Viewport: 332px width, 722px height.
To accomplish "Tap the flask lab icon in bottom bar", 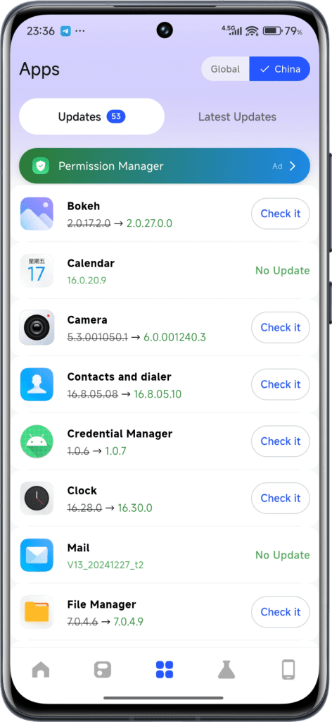I will click(226, 670).
